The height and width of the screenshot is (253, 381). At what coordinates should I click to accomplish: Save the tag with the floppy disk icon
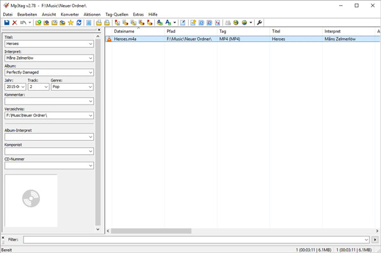click(x=7, y=23)
